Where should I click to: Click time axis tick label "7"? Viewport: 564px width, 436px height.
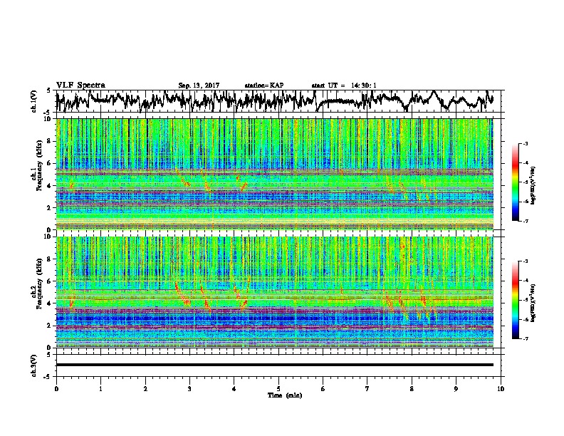(367, 389)
